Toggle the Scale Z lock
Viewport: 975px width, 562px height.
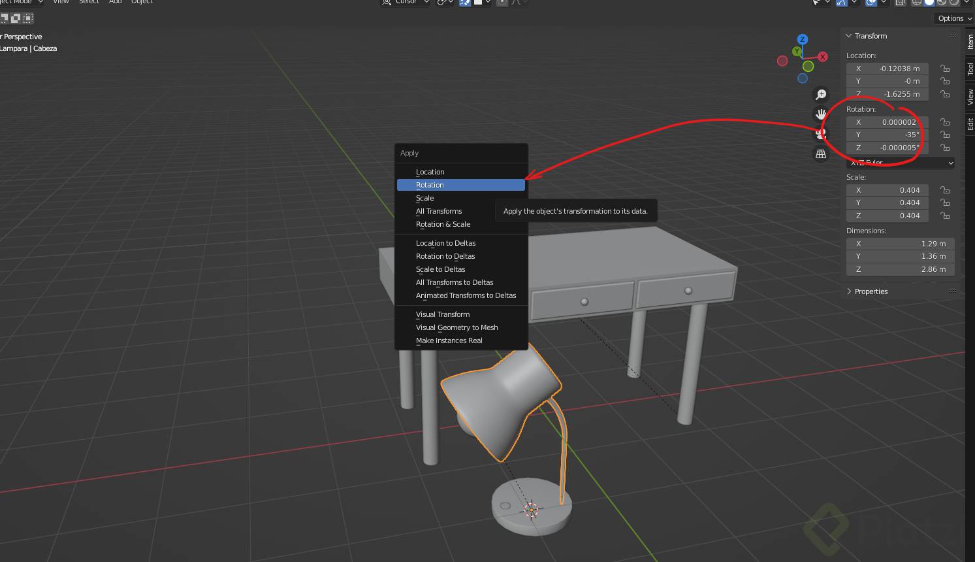coord(944,216)
